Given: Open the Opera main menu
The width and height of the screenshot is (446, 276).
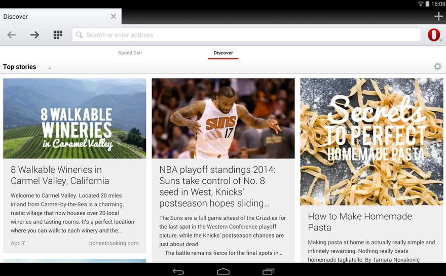Looking at the screenshot, I should [434, 35].
